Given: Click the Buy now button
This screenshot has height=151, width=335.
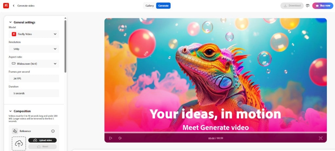Looking at the screenshot, I should 323,6.
